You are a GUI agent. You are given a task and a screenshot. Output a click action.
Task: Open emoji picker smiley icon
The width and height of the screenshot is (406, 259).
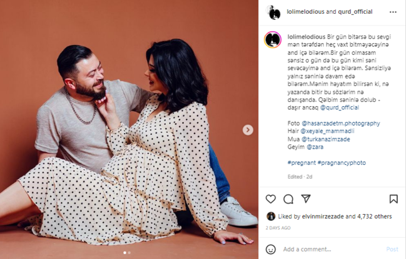(271, 250)
